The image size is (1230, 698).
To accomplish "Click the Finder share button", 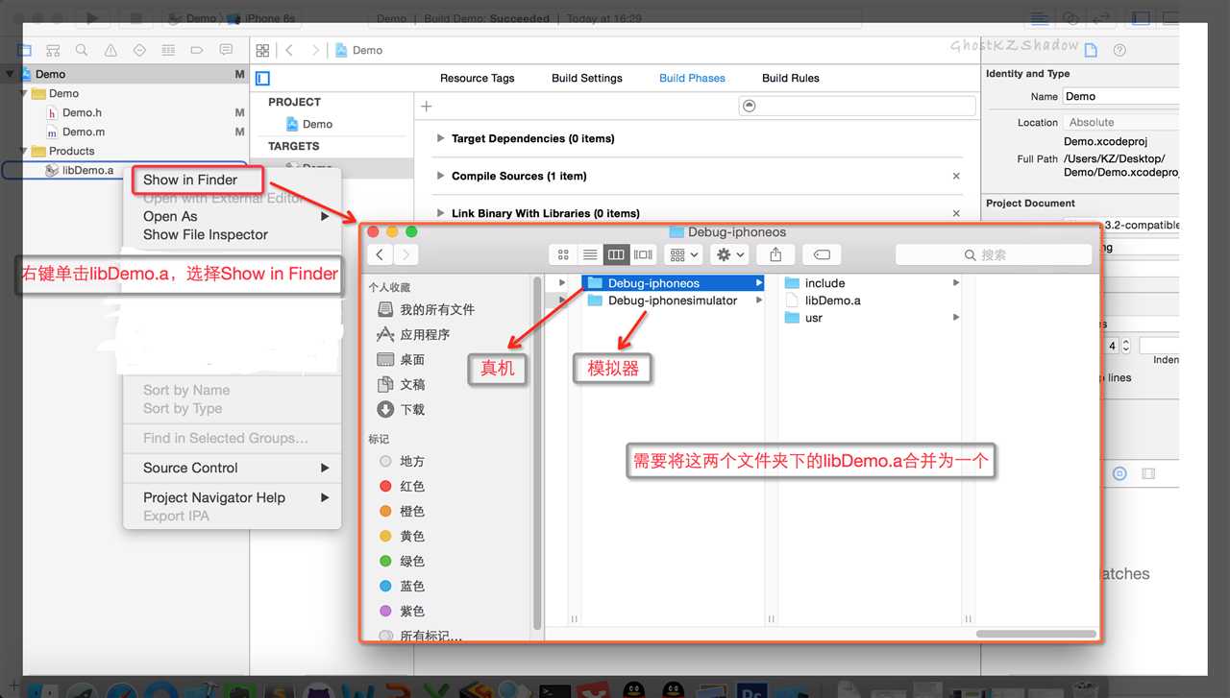I will [x=775, y=254].
